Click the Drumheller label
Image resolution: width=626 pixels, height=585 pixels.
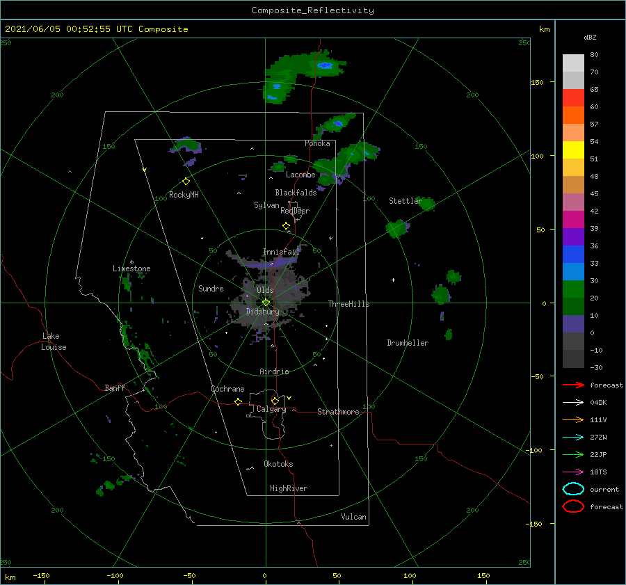point(408,343)
